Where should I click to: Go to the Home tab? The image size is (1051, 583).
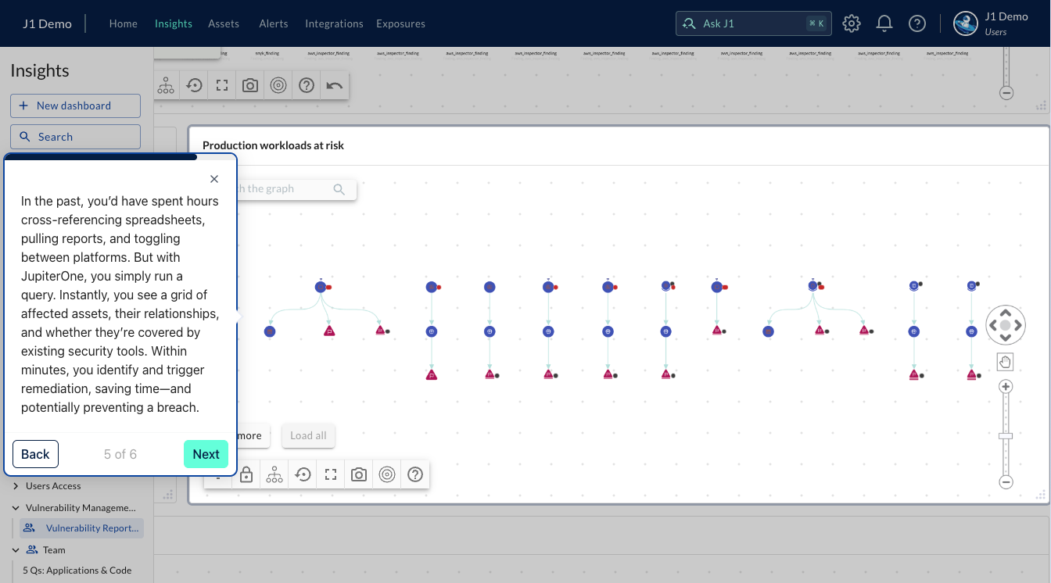124,23
